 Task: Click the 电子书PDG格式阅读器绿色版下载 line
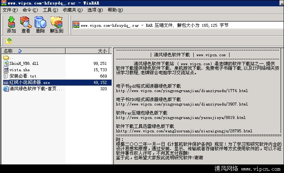click(x=148, y=99)
